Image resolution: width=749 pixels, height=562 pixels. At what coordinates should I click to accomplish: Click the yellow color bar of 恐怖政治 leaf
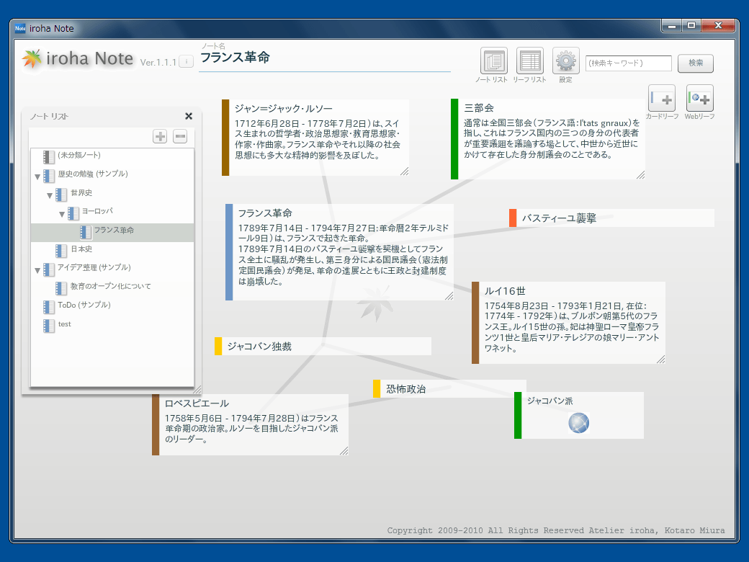[377, 388]
